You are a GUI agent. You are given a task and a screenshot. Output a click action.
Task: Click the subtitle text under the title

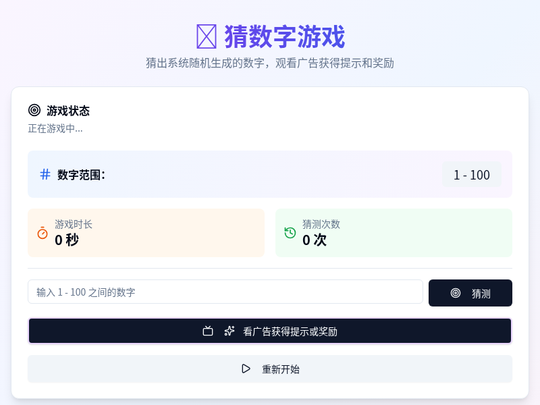pyautogui.click(x=270, y=63)
